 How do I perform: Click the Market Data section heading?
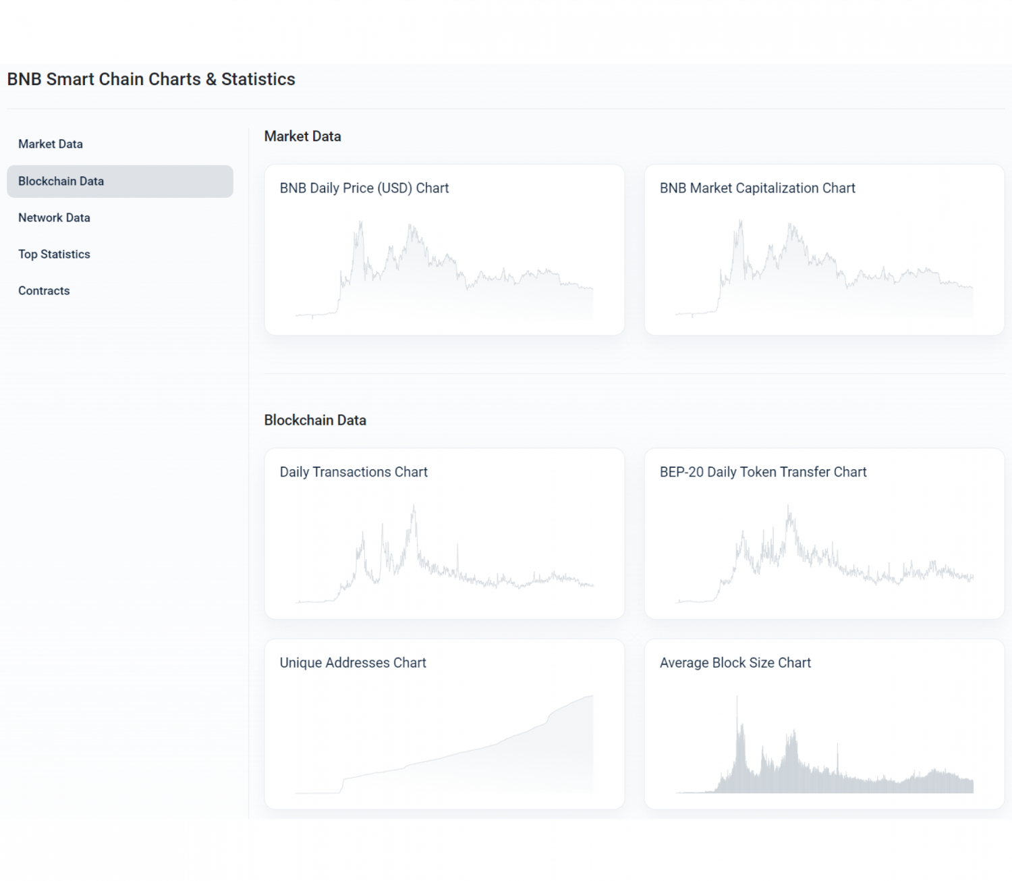click(302, 136)
